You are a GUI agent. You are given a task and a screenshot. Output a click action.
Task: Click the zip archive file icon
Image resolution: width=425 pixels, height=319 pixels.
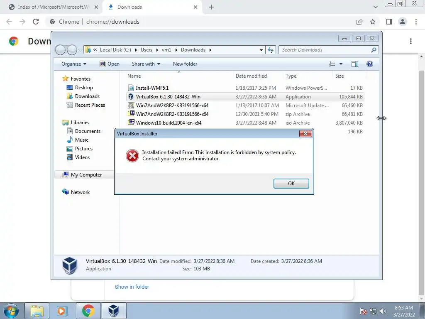(x=131, y=114)
